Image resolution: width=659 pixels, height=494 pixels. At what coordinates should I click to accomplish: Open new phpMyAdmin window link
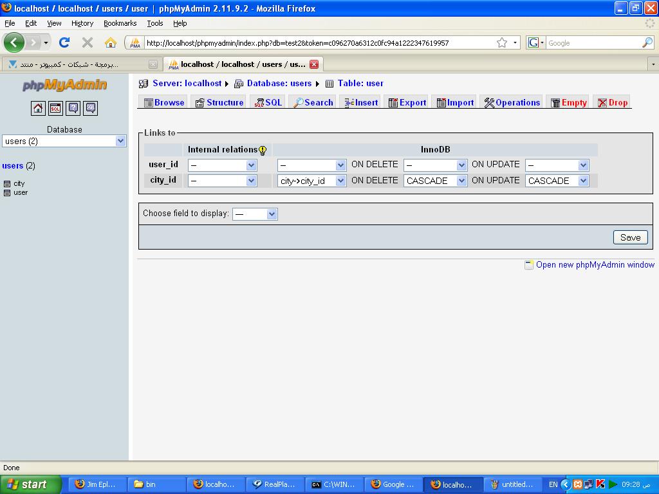595,264
